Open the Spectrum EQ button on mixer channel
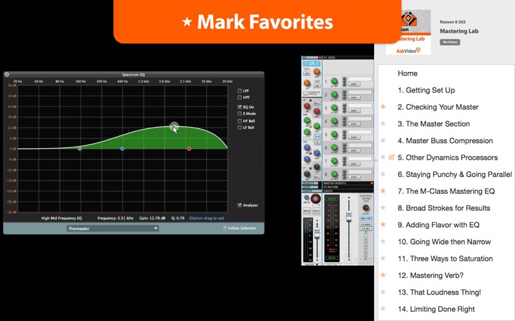515x321 pixels. [x=312, y=63]
